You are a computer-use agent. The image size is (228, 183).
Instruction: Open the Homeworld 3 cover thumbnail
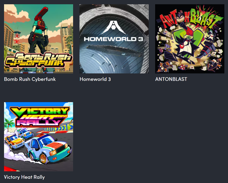click(114, 39)
